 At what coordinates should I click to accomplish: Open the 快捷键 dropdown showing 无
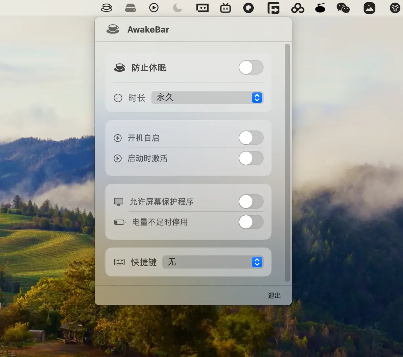click(213, 262)
